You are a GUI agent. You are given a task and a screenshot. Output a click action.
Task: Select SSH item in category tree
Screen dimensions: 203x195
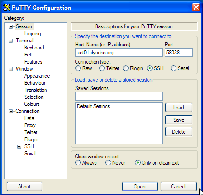29,146
